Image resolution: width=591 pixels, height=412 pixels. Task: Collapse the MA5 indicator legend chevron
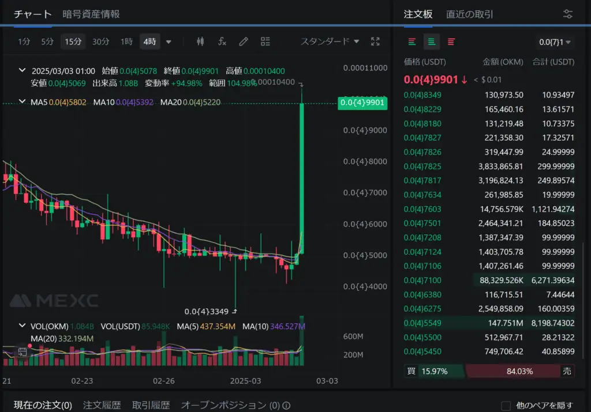point(23,101)
